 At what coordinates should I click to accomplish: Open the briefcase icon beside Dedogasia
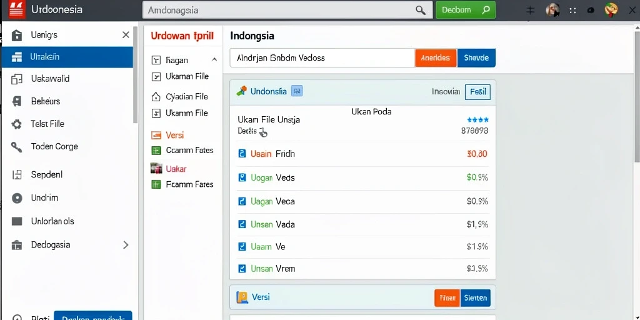[x=17, y=245]
